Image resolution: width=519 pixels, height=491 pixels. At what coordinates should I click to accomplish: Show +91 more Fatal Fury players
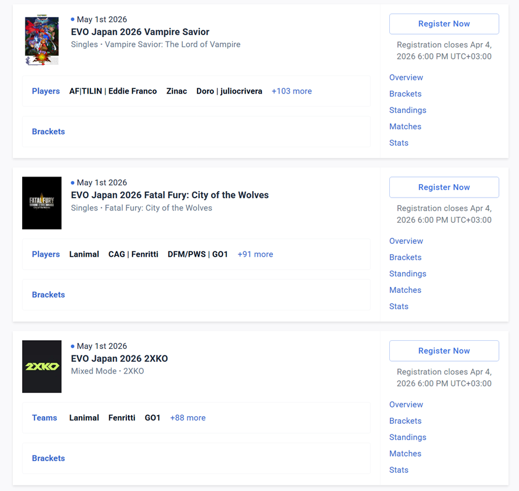coord(255,254)
